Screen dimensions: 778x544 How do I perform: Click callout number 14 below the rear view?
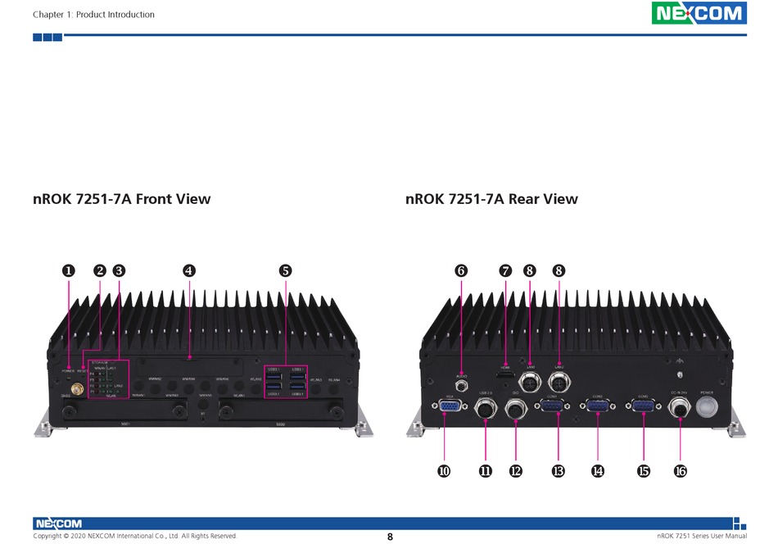pos(598,471)
